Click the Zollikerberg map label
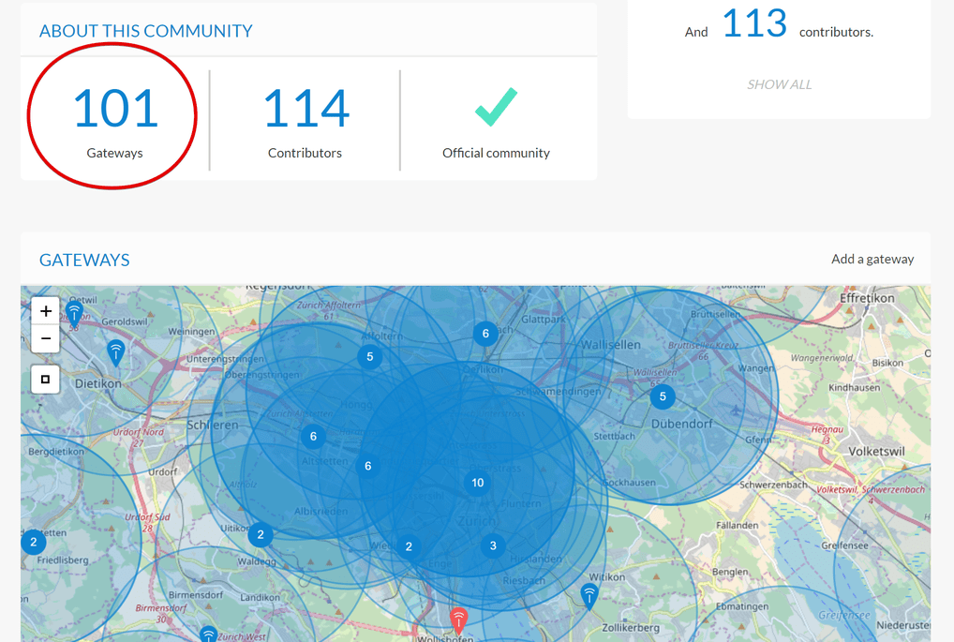The width and height of the screenshot is (954, 642). [631, 627]
